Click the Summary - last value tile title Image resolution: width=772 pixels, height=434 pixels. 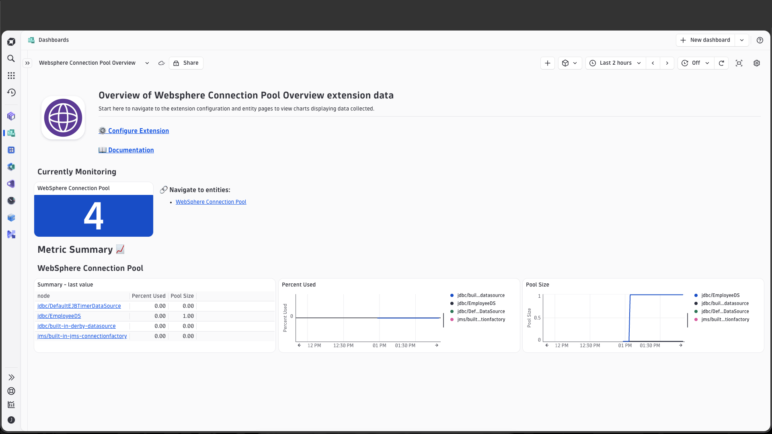pyautogui.click(x=65, y=285)
